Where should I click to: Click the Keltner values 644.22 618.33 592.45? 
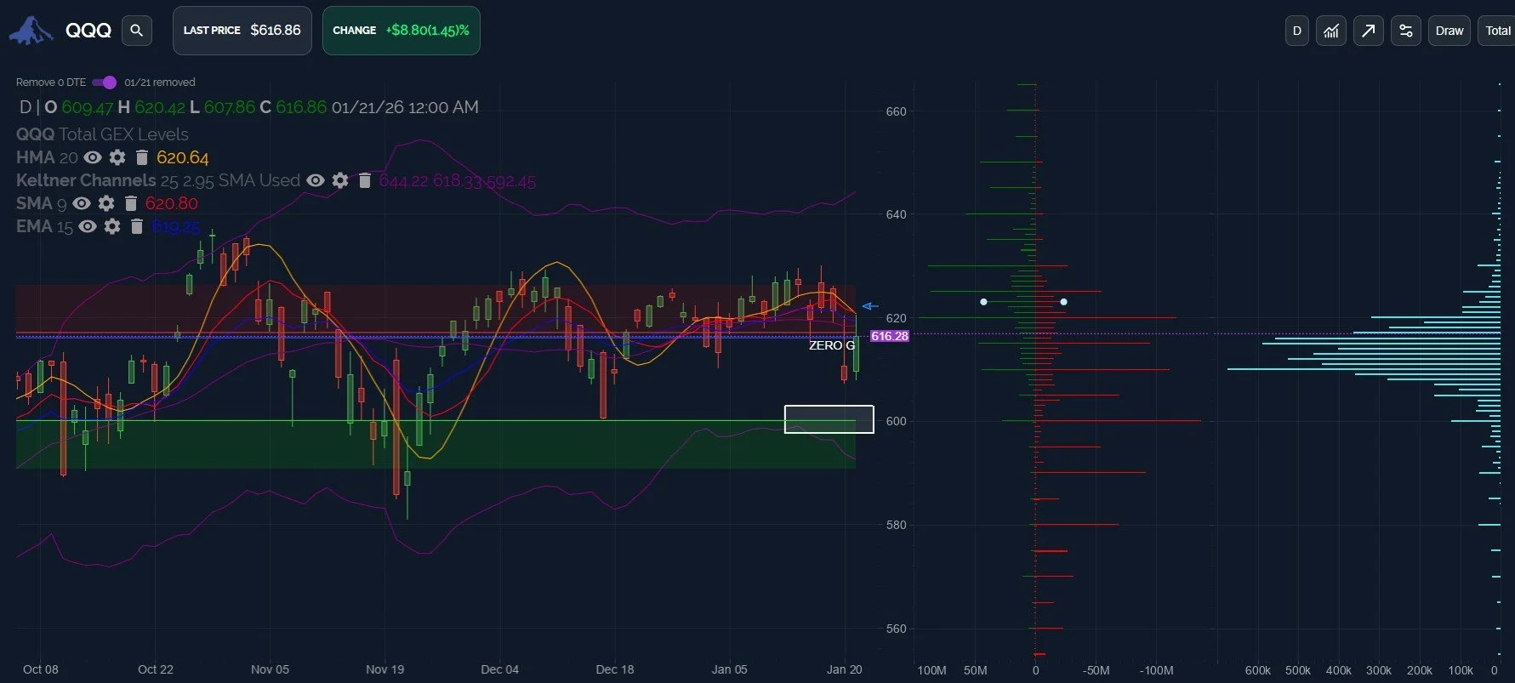point(458,181)
